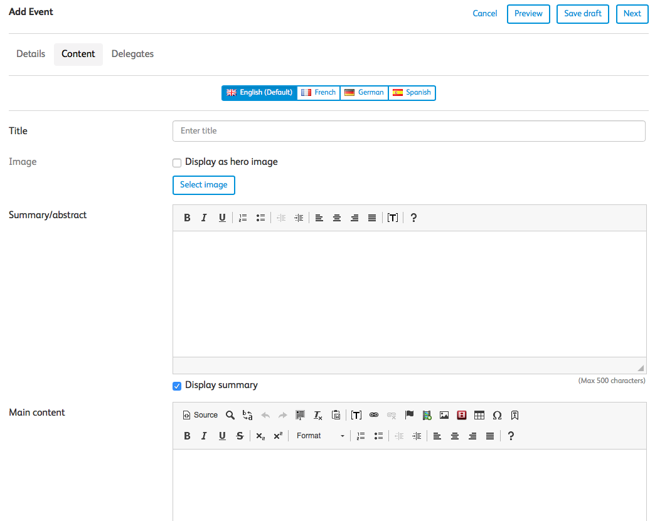650x521 pixels.
Task: Bold text in Summary/abstract toolbar
Action: (x=187, y=218)
